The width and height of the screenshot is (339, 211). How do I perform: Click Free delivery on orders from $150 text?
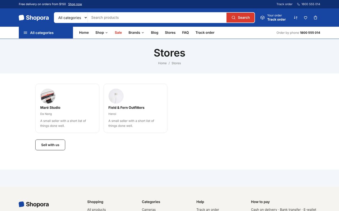click(42, 4)
